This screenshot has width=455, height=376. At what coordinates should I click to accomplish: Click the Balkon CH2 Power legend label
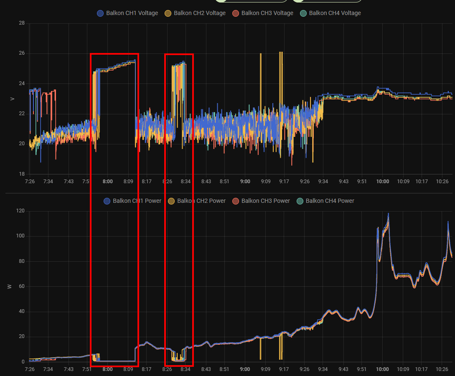[201, 201]
